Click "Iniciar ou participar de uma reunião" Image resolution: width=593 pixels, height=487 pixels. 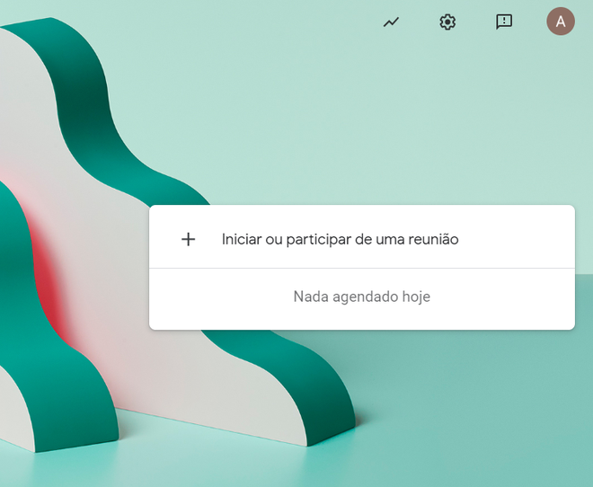(340, 239)
